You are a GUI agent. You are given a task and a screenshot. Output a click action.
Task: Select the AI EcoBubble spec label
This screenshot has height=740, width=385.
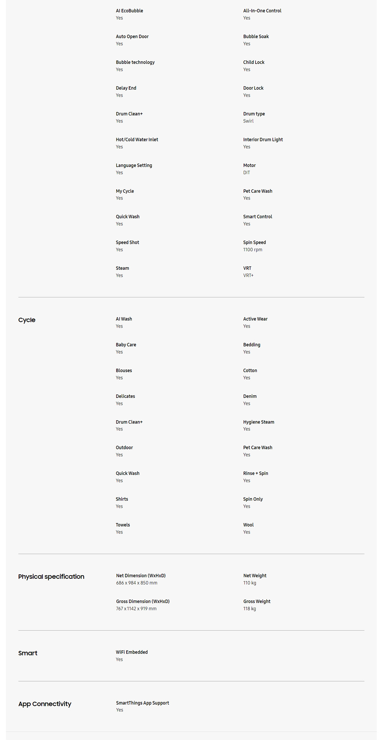point(129,11)
